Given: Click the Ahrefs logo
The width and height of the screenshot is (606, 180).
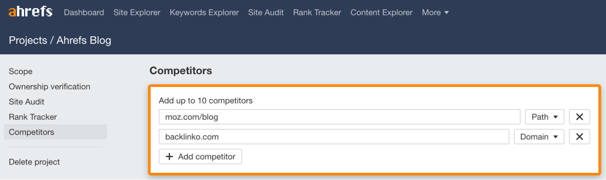Looking at the screenshot, I should pyautogui.click(x=30, y=12).
